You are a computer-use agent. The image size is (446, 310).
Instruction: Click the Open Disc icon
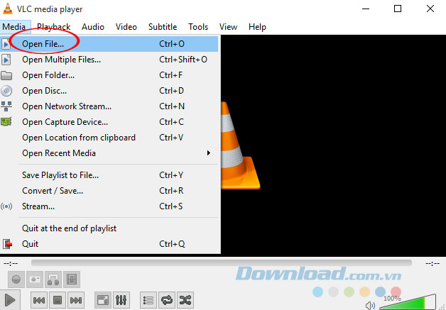point(6,91)
